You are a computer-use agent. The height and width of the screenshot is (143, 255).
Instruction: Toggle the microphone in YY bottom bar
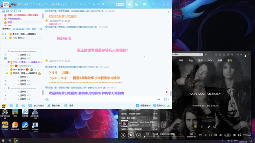click(17, 106)
